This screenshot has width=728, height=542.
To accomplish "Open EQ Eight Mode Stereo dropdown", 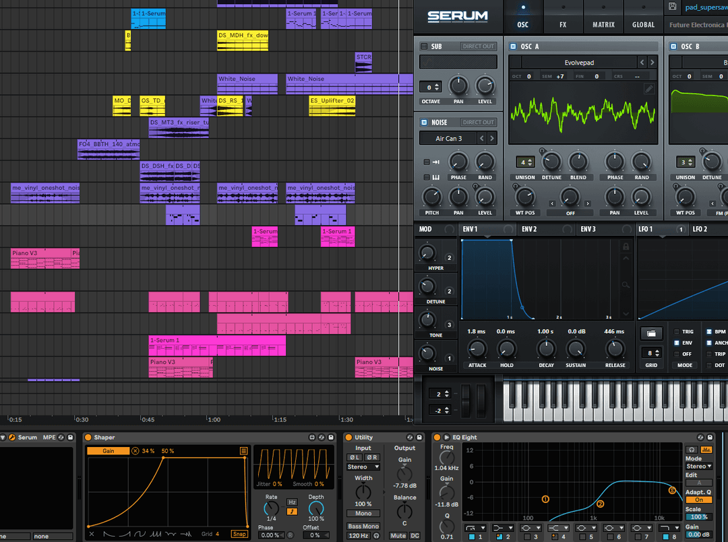I will point(699,467).
